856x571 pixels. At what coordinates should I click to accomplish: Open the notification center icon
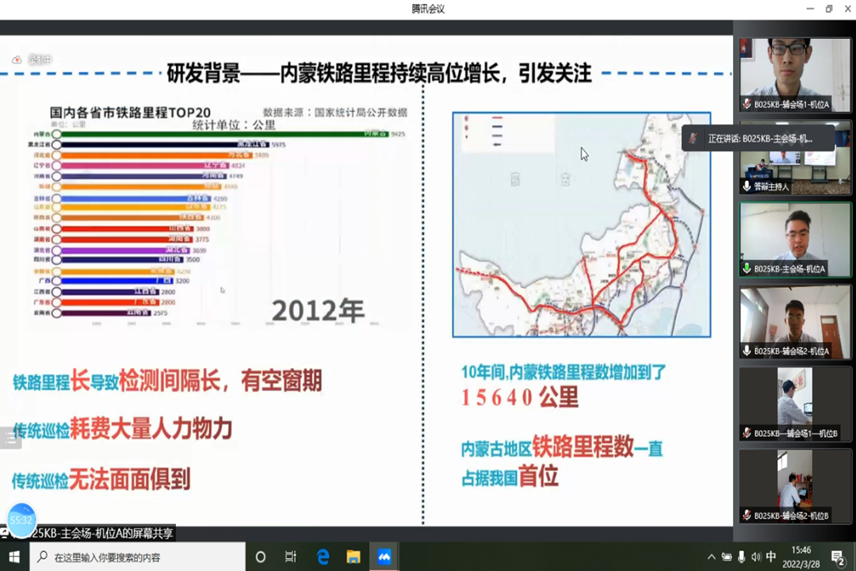[x=837, y=557]
